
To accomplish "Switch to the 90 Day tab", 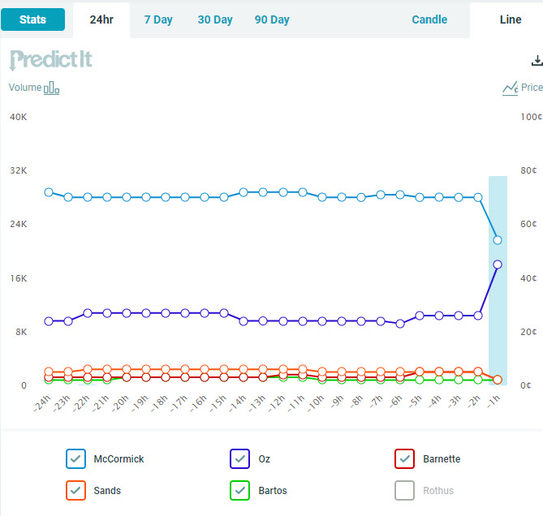I will point(272,19).
